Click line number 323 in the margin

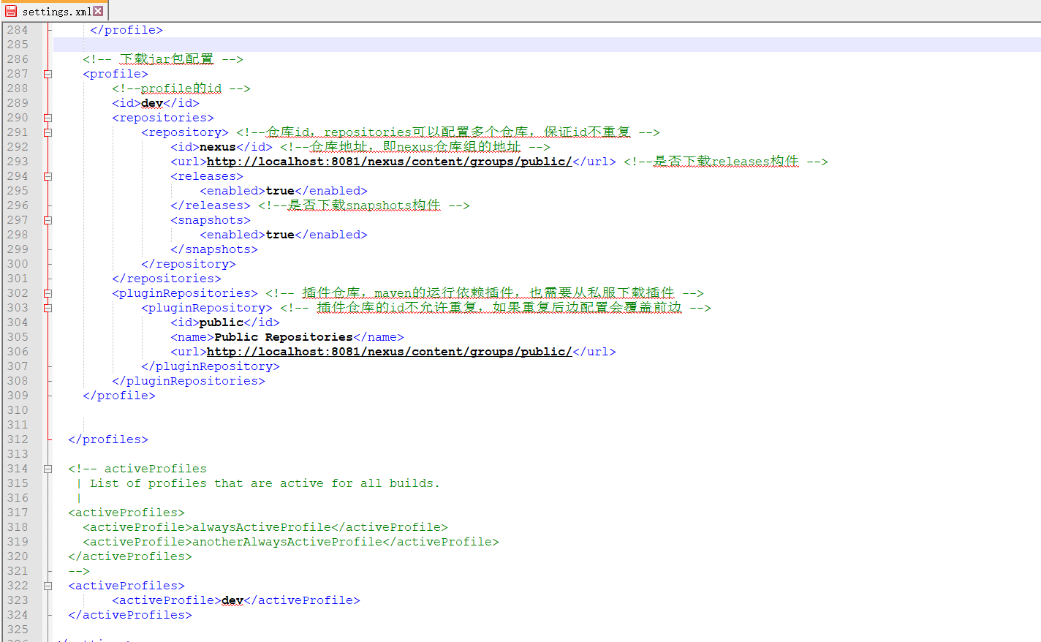18,600
